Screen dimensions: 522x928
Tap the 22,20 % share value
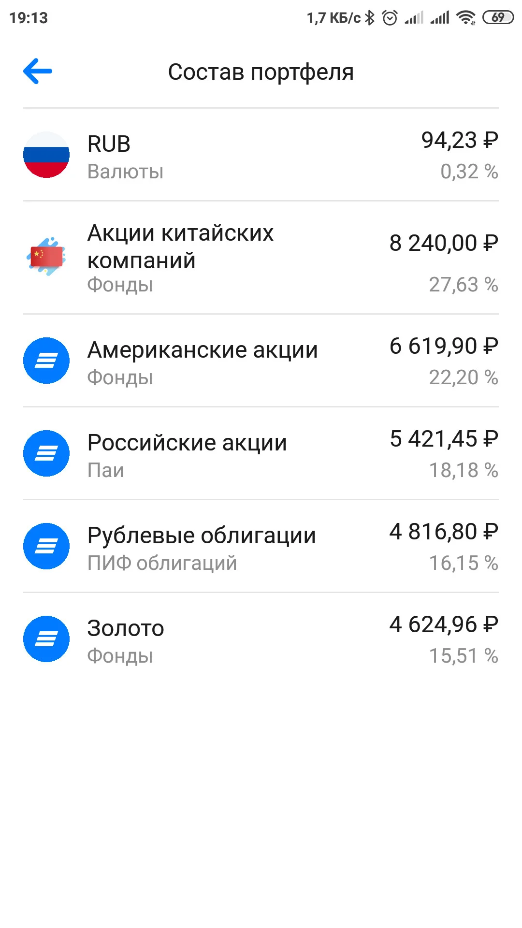[464, 377]
